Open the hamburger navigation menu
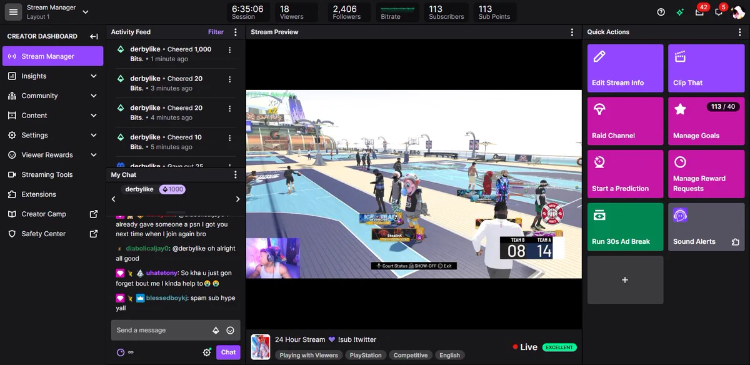 (x=13, y=12)
